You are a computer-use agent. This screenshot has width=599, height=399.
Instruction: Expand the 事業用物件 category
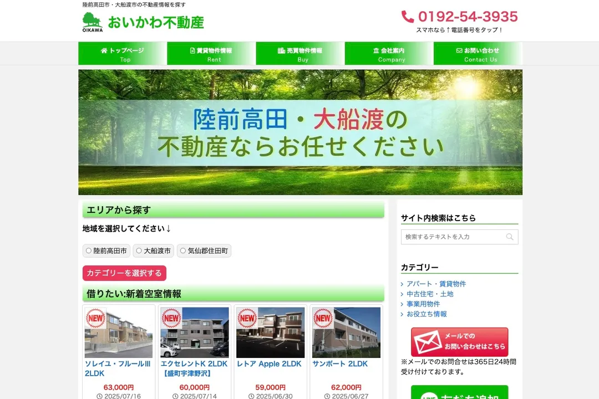tap(423, 304)
